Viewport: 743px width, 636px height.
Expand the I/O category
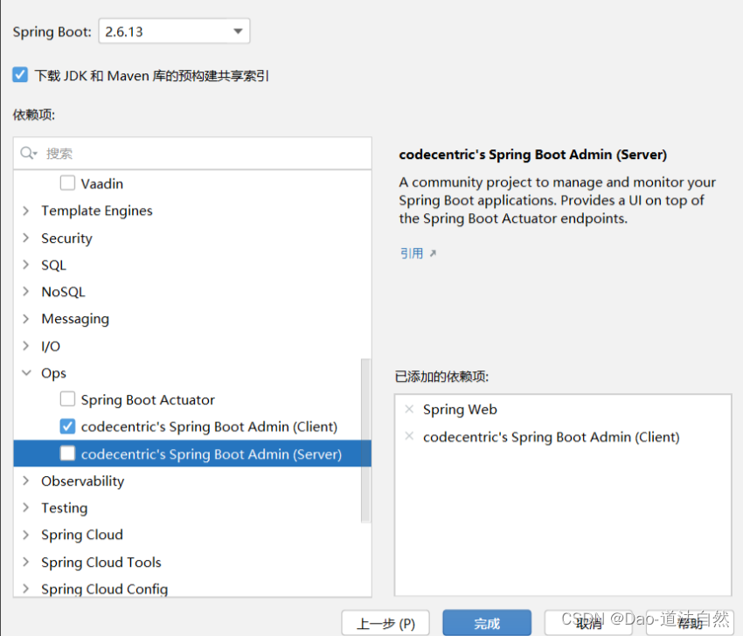click(26, 346)
